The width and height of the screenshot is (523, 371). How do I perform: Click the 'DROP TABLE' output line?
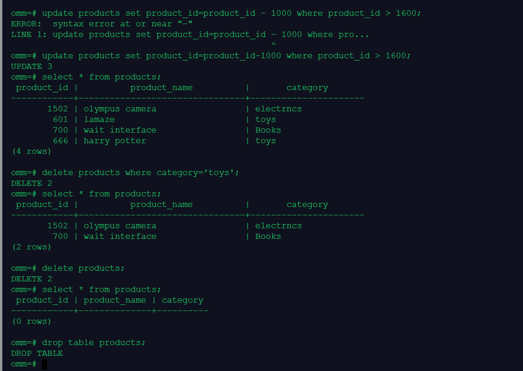(37, 353)
